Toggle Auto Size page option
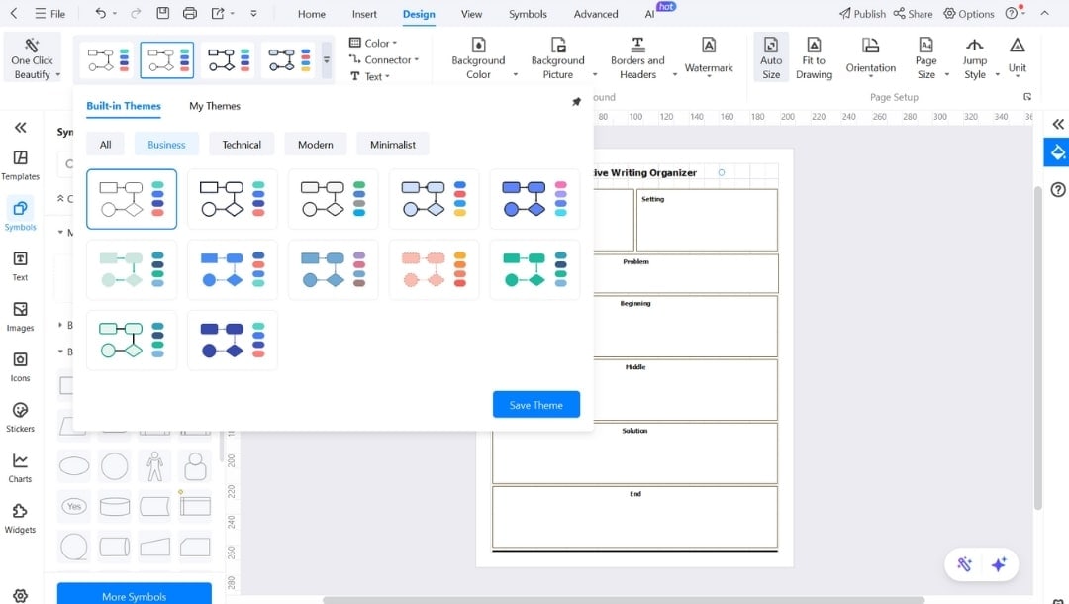Image resolution: width=1069 pixels, height=604 pixels. pos(771,56)
